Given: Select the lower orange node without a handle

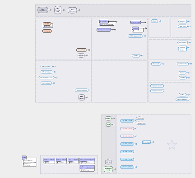Looking at the screenshot, I should coord(47,31).
